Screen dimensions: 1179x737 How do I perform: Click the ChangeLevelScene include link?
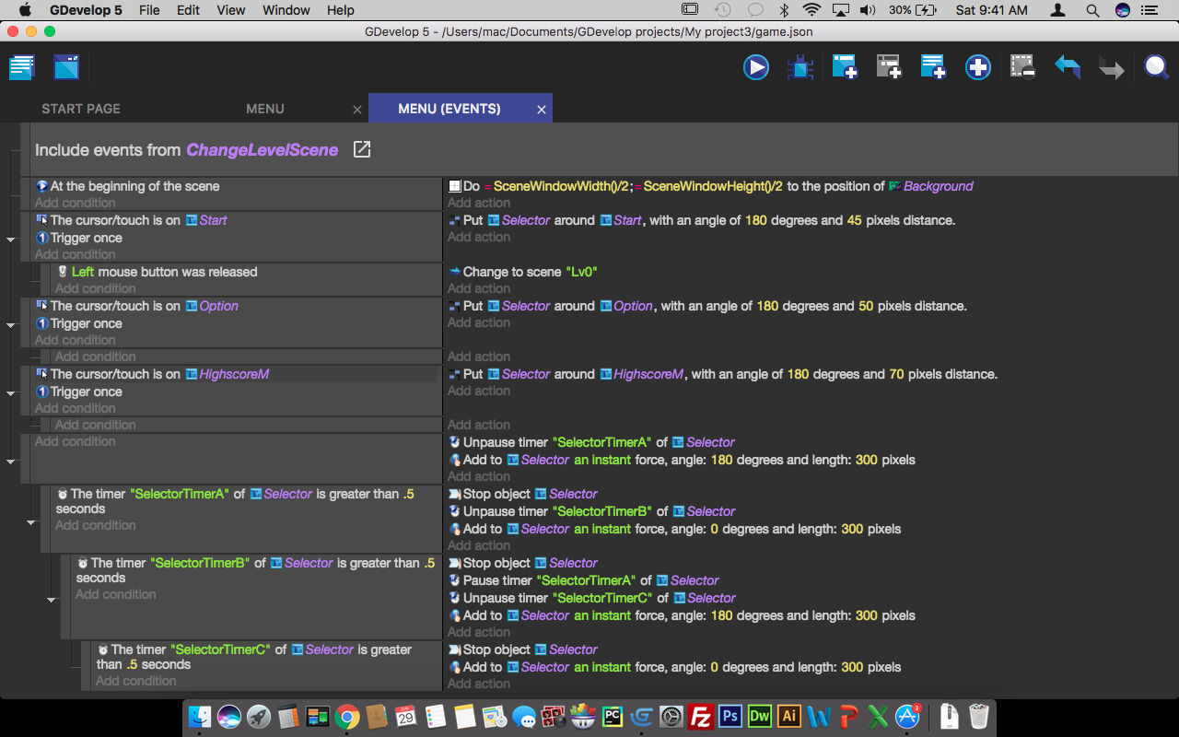(x=263, y=149)
